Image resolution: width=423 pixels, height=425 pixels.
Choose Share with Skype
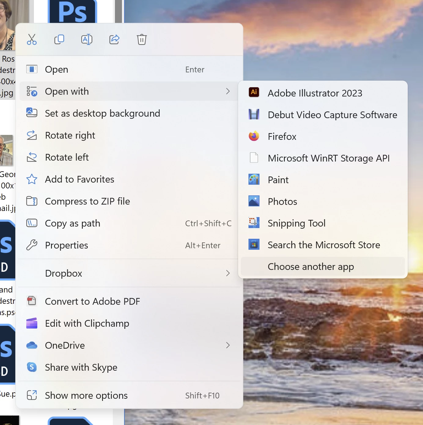pos(129,367)
